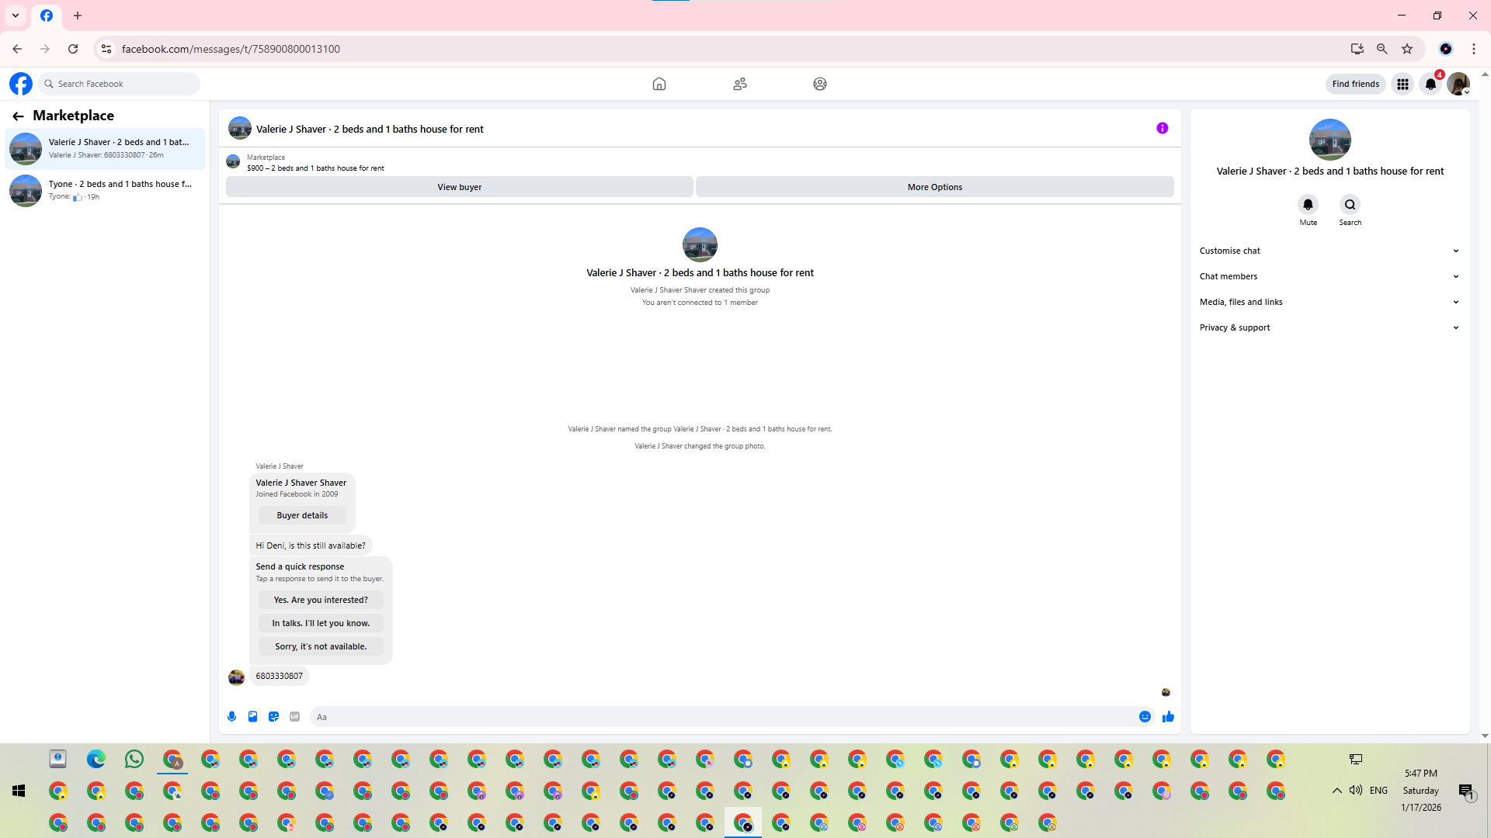Image resolution: width=1491 pixels, height=838 pixels.
Task: Click the purple conversation information icon
Action: [1162, 129]
